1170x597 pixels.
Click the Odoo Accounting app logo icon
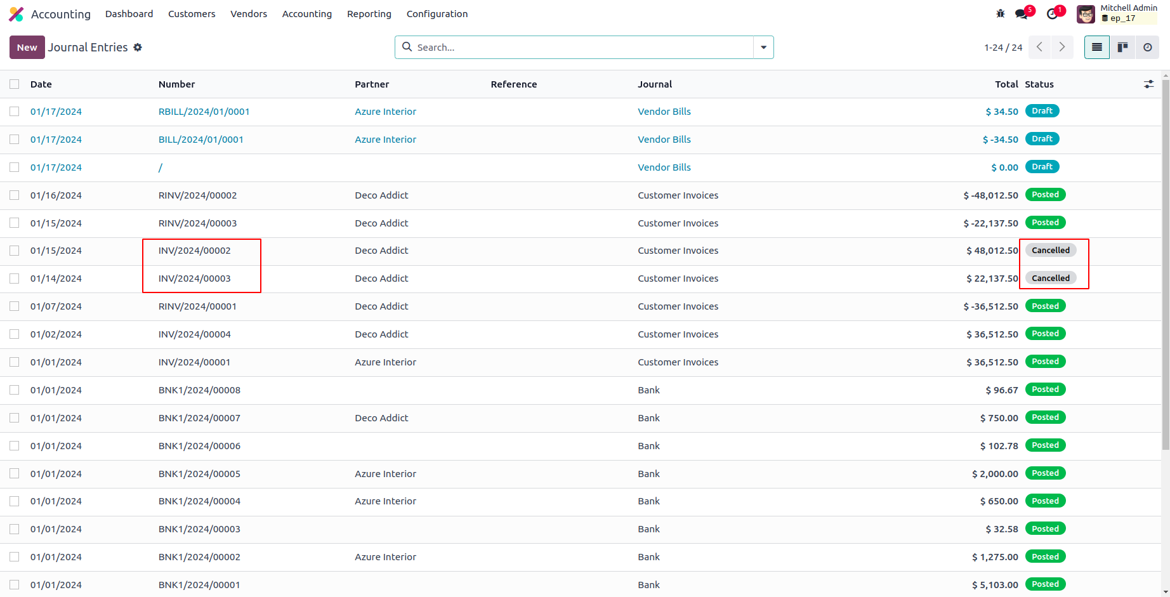16,14
